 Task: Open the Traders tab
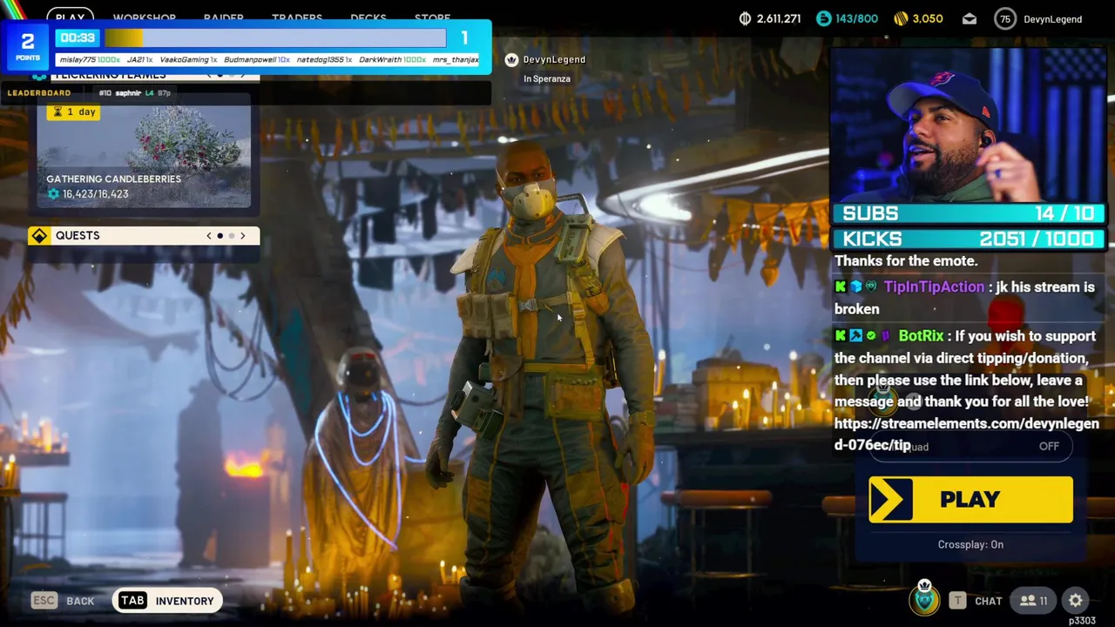point(296,17)
